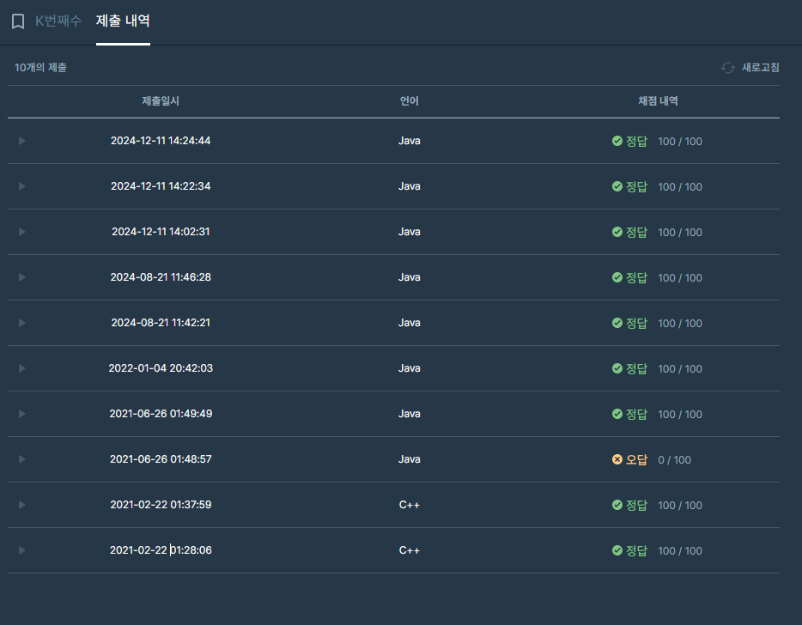Image resolution: width=802 pixels, height=625 pixels.
Task: Click the date 2021-06-26 01:48:57
Action: click(161, 459)
